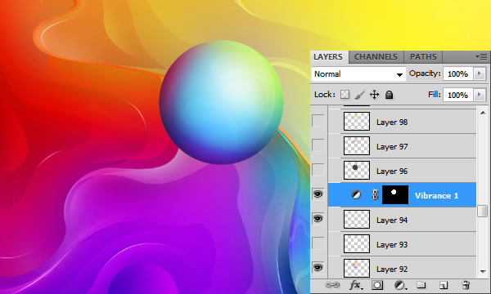This screenshot has width=491, height=294.
Task: Create a new layer
Action: click(x=443, y=285)
